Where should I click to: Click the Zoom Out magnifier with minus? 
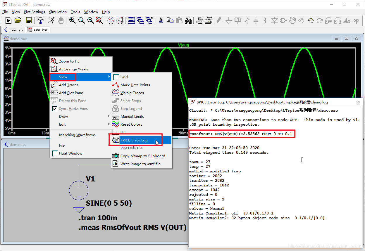coord(91,20)
